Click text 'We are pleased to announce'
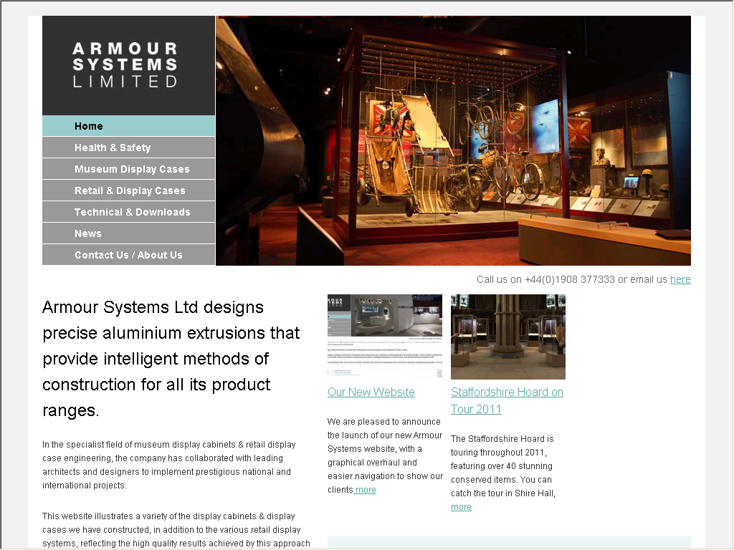The width and height of the screenshot is (734, 550). (x=384, y=421)
